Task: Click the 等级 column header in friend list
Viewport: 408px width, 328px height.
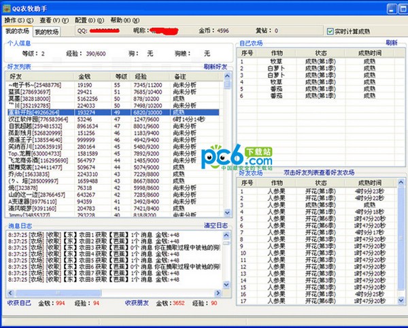Action: [121, 77]
